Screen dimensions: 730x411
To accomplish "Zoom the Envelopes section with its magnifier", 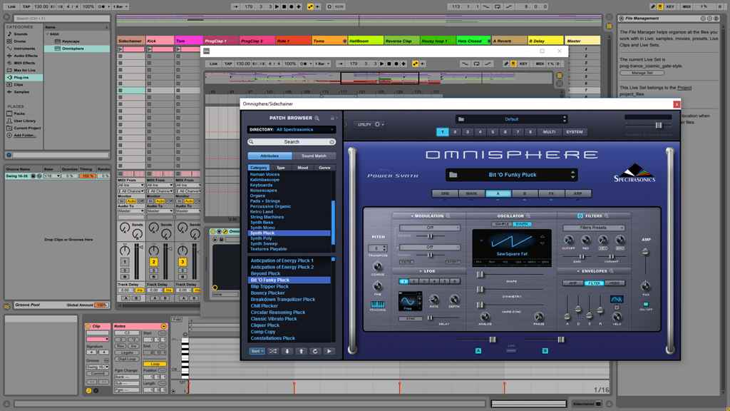I will [x=611, y=270].
